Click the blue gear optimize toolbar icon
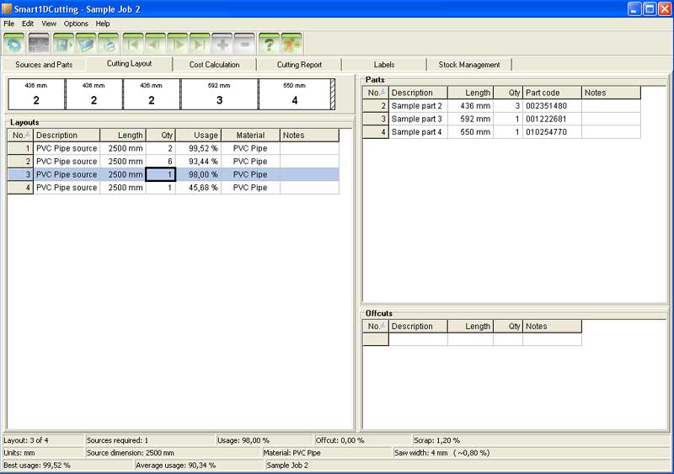 (14, 44)
